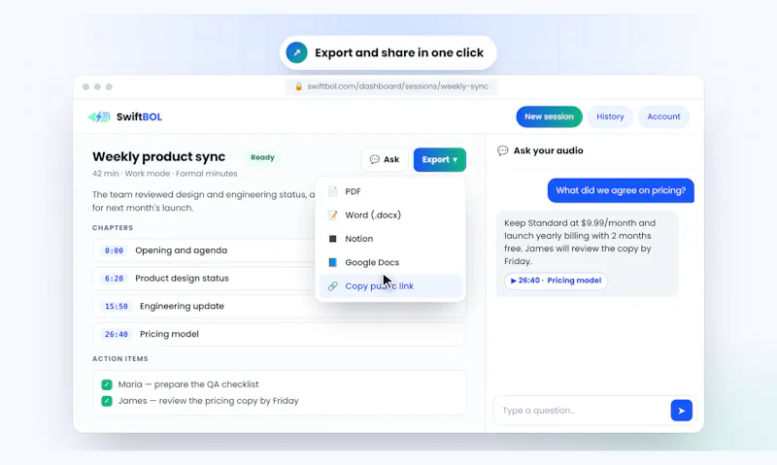777x465 pixels.
Task: Click the ACTION ITEMS heading
Action: pyautogui.click(x=119, y=358)
